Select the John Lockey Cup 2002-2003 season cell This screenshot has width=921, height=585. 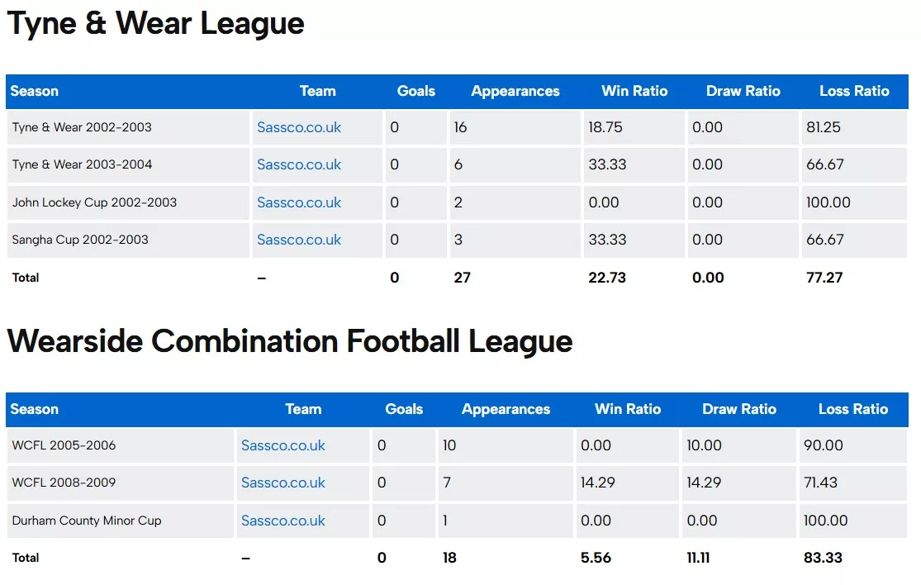pos(94,202)
